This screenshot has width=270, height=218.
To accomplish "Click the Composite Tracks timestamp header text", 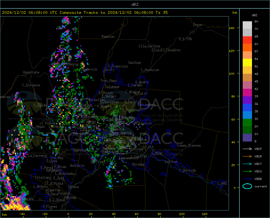I will pyautogui.click(x=85, y=13).
